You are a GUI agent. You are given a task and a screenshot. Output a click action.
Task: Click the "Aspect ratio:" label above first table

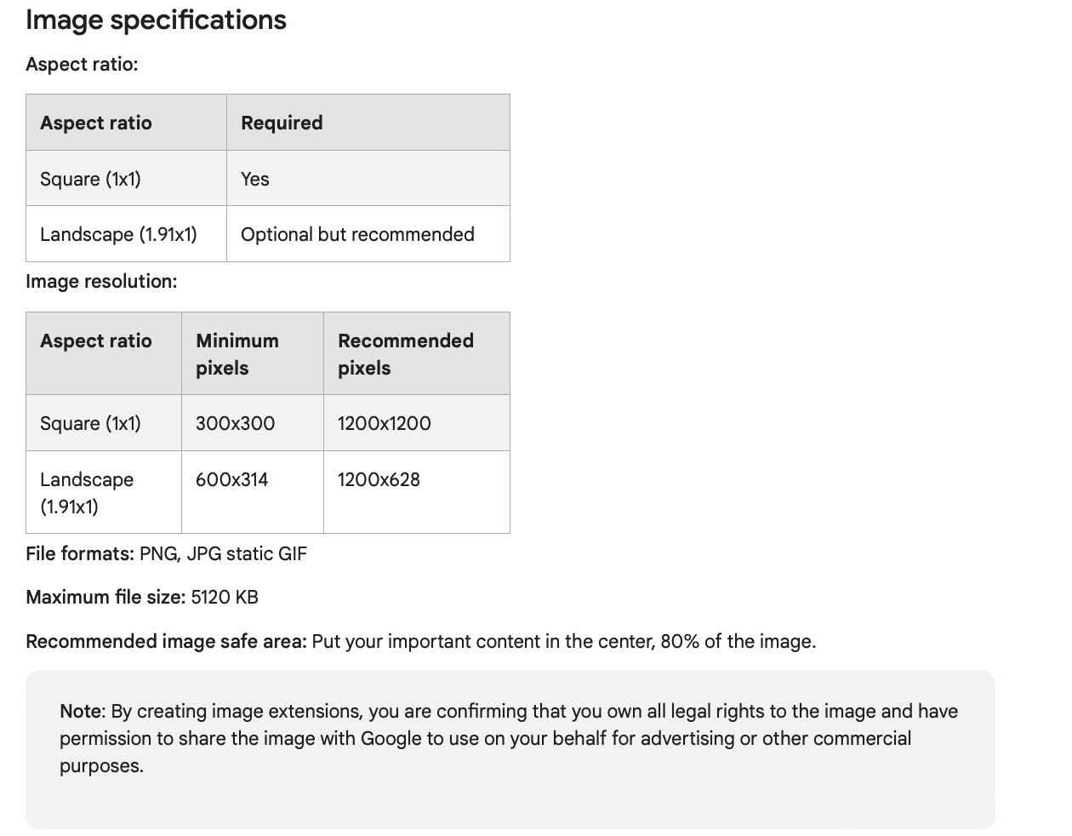(82, 65)
